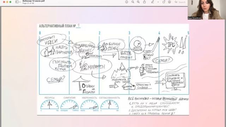Click the 'Asya Drozdova' name label
Image resolution: width=226 pixels, height=127 pixels.
(194, 18)
